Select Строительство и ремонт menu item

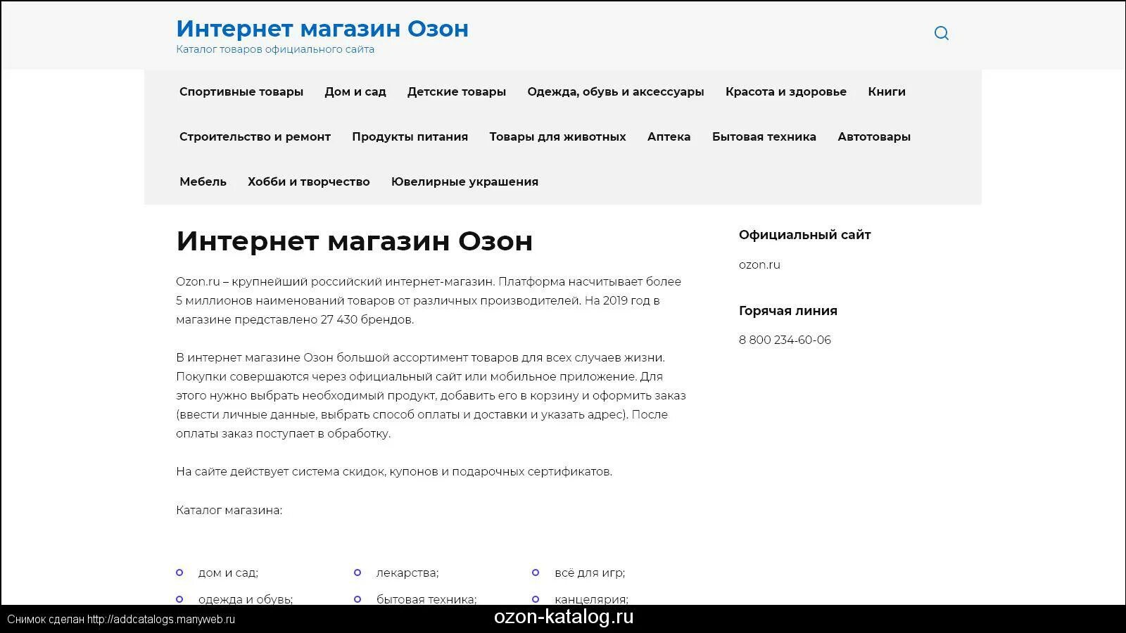point(255,136)
